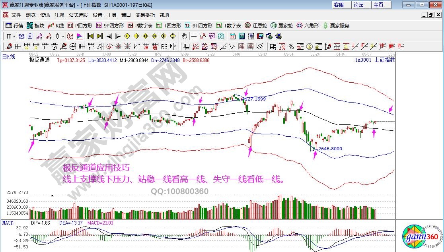Open the 日 period dropdown arrow
This screenshot has width=444, height=252.
click(x=14, y=36)
